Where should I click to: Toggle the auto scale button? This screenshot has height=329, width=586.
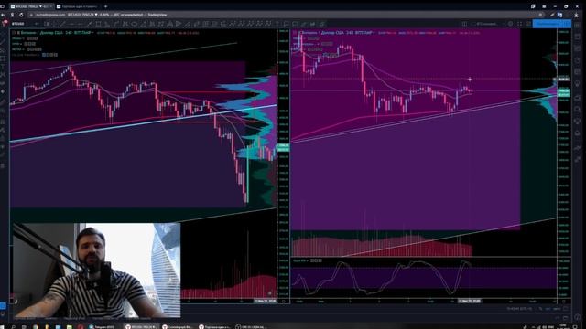(x=558, y=309)
